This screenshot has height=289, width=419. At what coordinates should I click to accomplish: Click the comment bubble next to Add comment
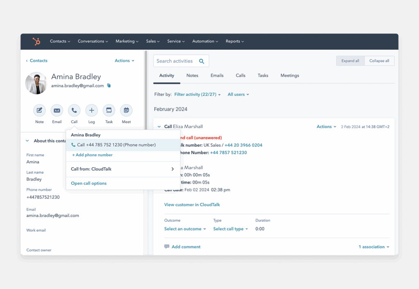167,246
